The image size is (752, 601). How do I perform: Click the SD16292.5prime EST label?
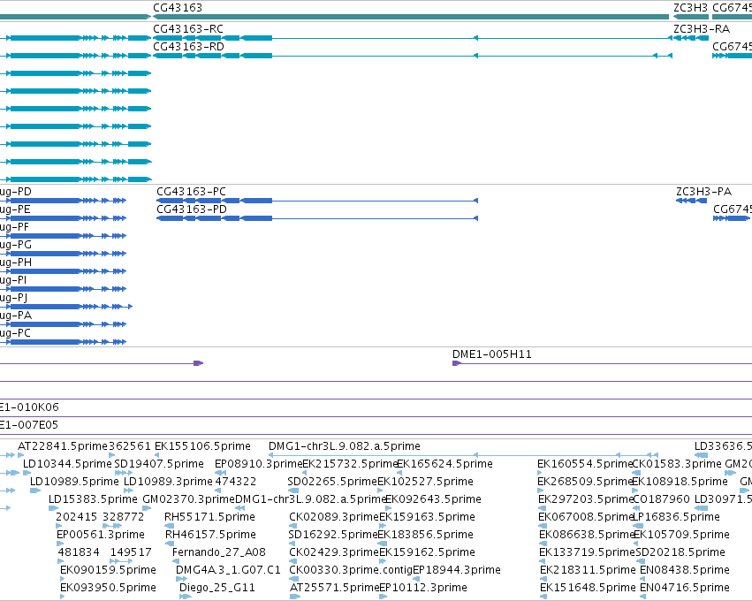[x=333, y=535]
